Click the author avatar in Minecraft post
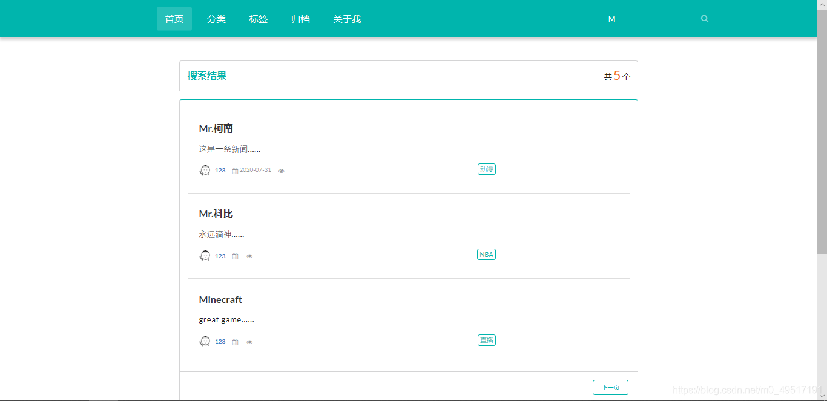 (205, 341)
